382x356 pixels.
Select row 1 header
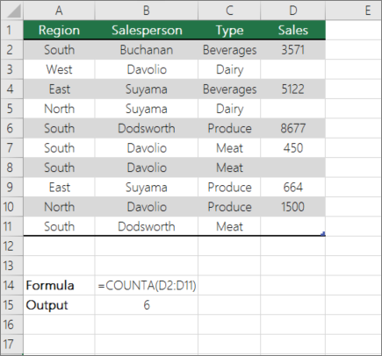(11, 30)
